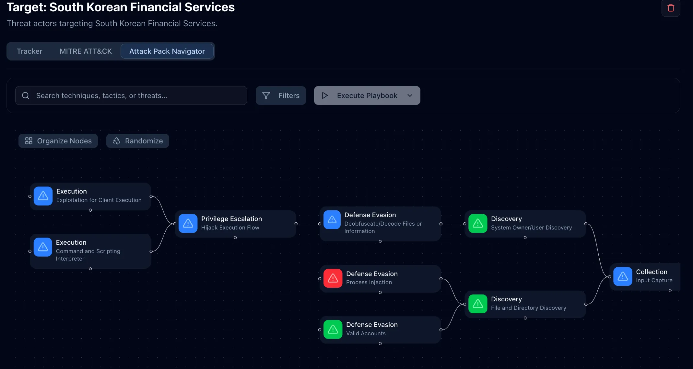Click the red Process Injection warning icon
Viewport: 693px width, 369px height.
click(333, 278)
